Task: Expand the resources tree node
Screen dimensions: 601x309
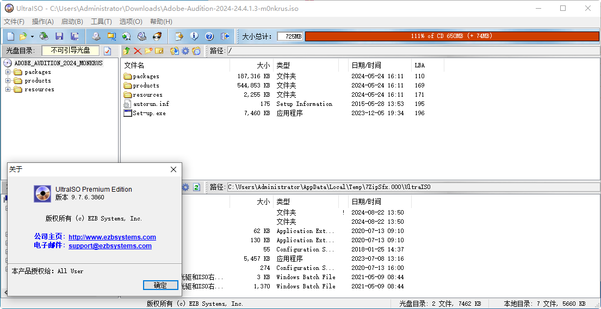Action: point(8,90)
